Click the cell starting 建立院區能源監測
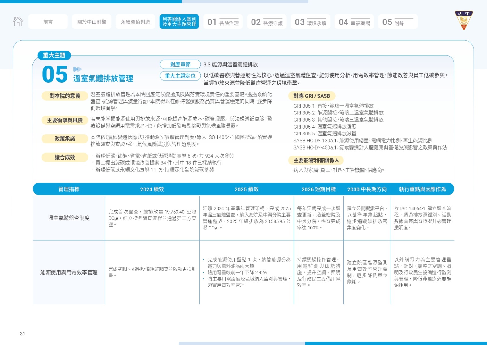Image resolution: width=487 pixels, height=345 pixels. 367,272
